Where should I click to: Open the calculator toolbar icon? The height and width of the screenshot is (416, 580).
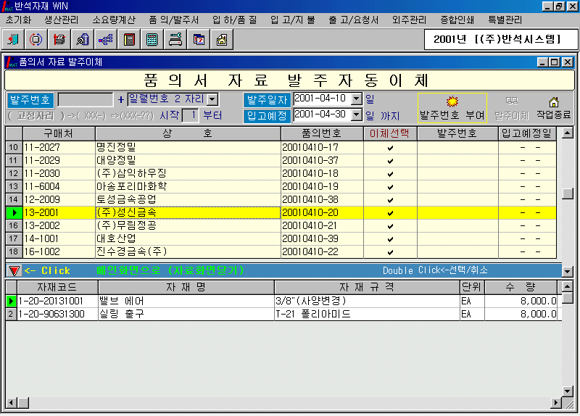click(x=152, y=40)
